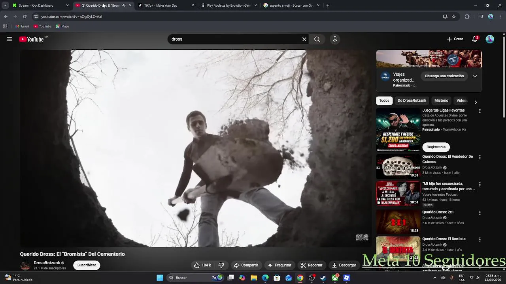This screenshot has width=506, height=284.
Task: Open a new browser tab
Action: pyautogui.click(x=328, y=6)
